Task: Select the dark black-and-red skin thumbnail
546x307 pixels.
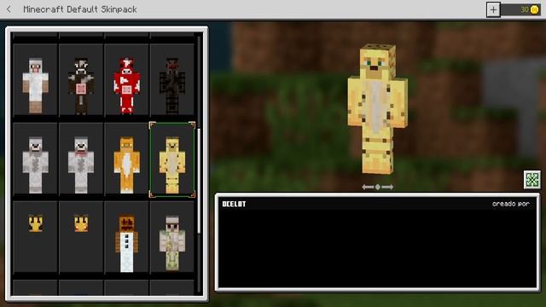Action: [x=172, y=80]
